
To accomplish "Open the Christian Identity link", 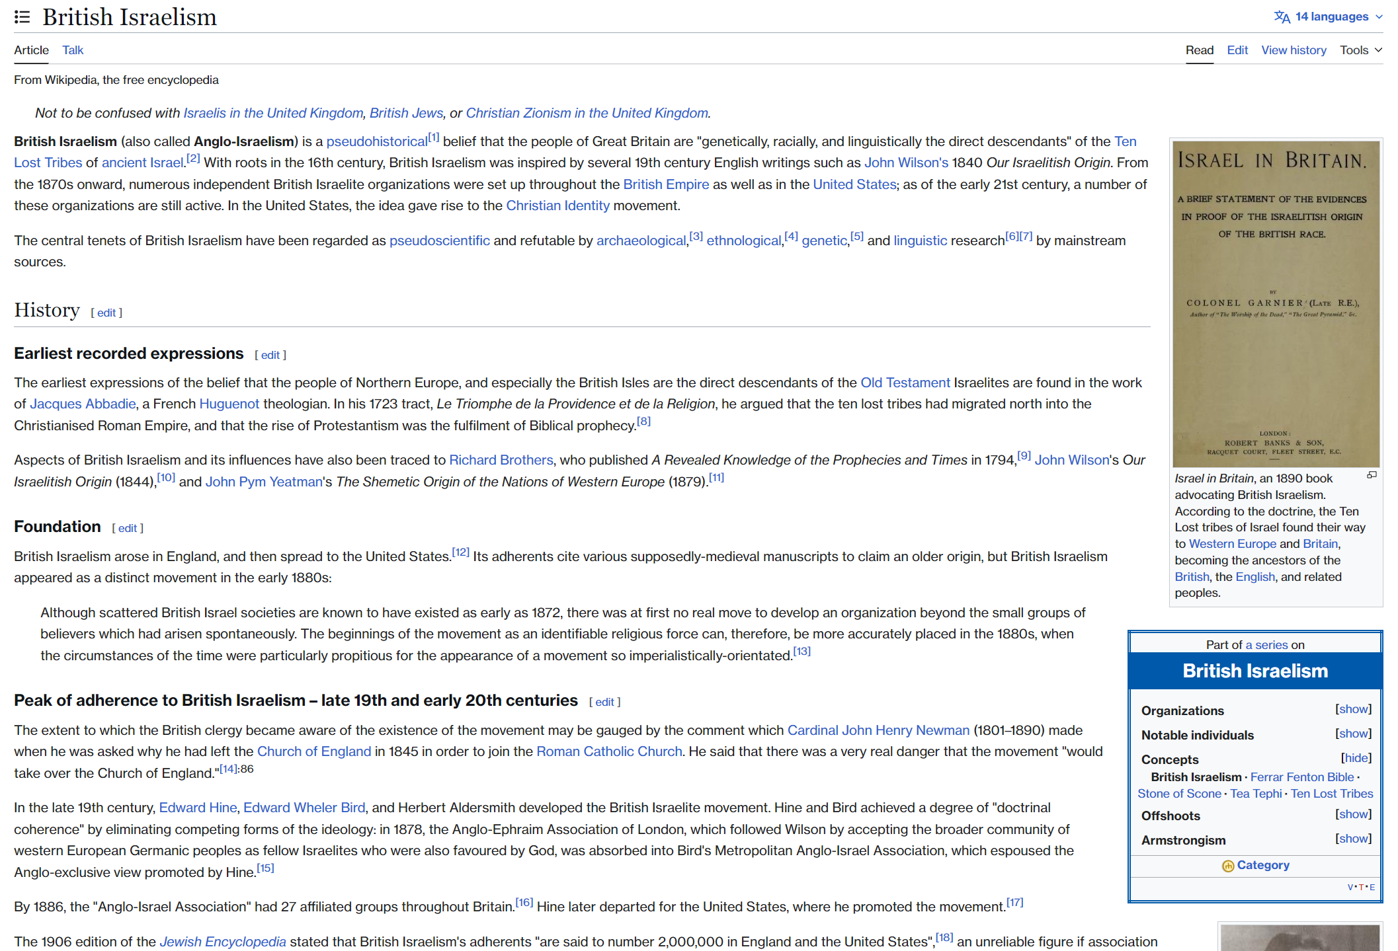I will tap(557, 206).
